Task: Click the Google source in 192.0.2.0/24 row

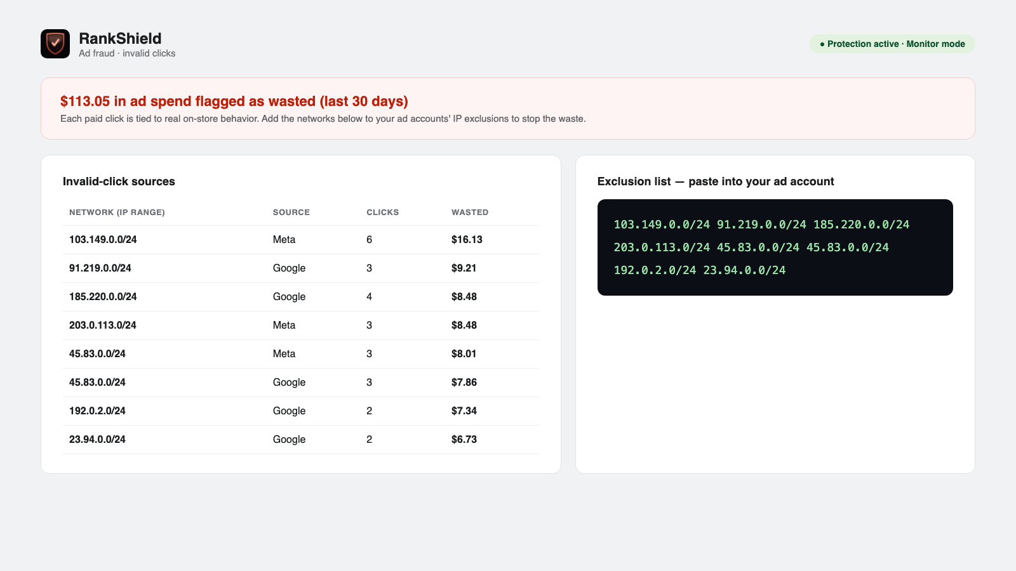Action: (x=289, y=411)
